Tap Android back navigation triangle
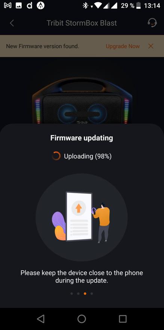The image size is (164, 330). (x=41, y=319)
